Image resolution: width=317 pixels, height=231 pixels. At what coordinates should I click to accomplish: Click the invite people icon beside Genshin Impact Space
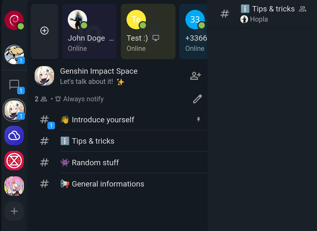click(195, 76)
